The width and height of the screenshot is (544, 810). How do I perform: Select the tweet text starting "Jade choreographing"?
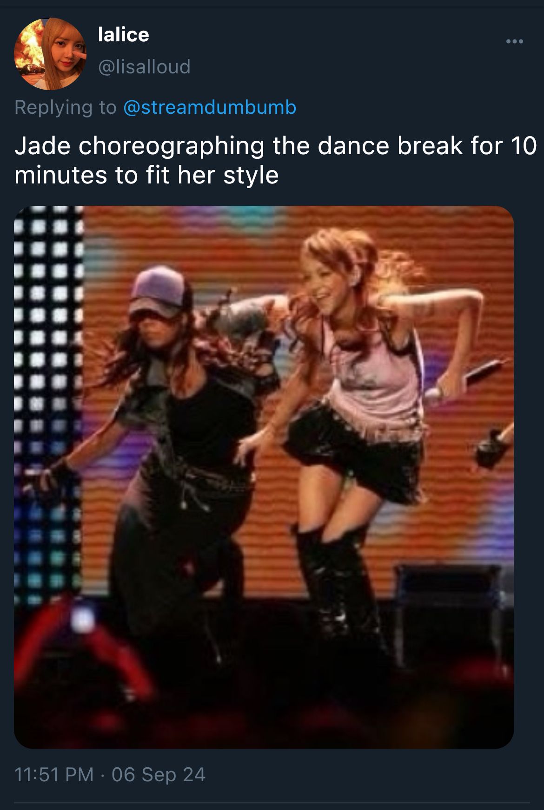[x=276, y=160]
